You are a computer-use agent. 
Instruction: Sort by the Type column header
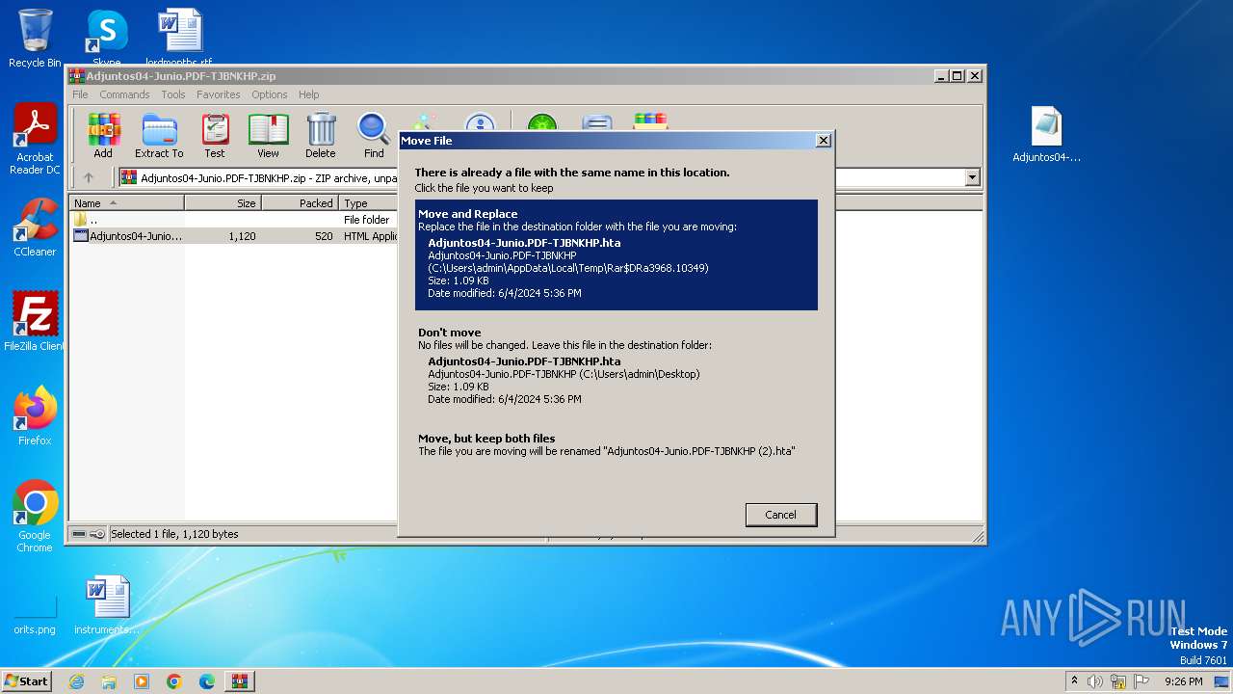tap(369, 203)
